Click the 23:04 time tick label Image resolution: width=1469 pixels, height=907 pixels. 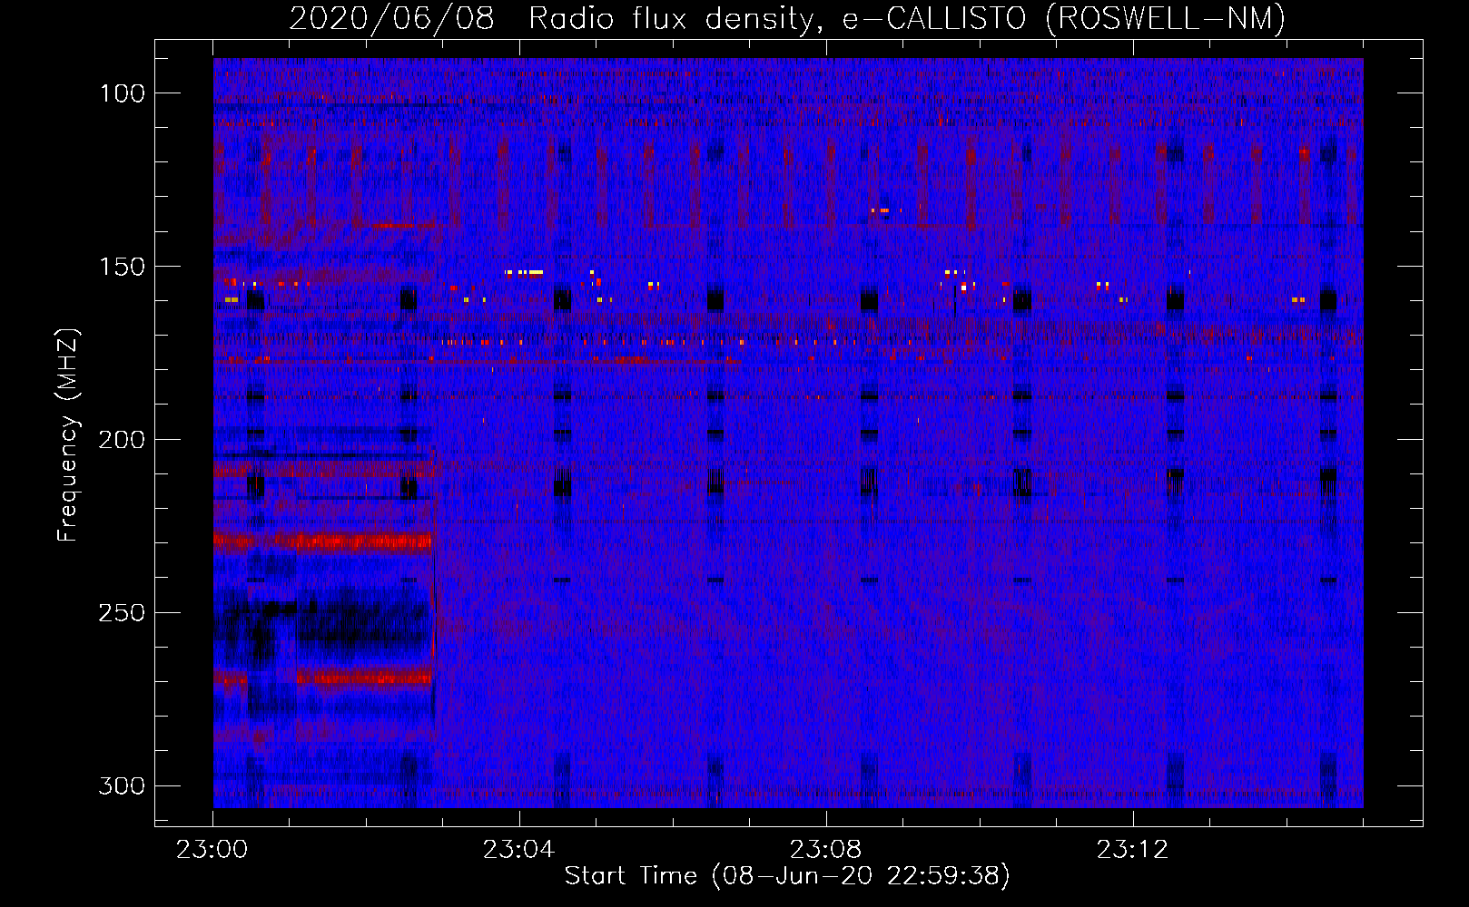[x=518, y=850]
